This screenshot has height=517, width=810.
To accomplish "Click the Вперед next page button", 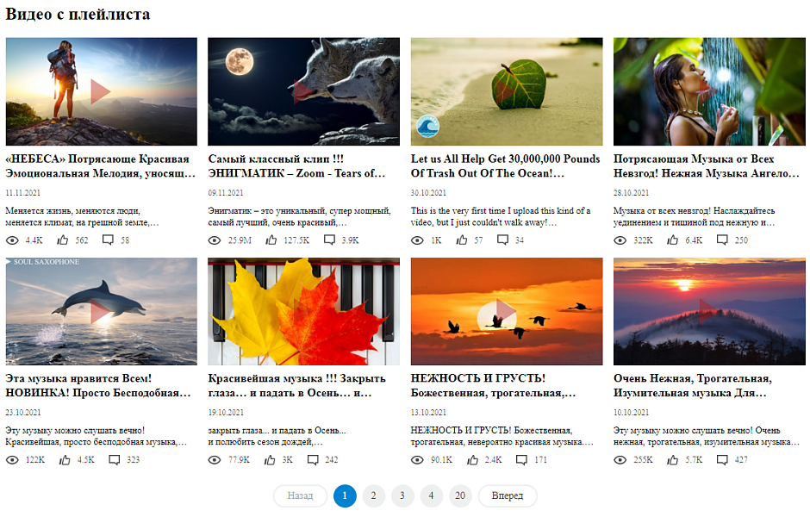I will point(507,496).
